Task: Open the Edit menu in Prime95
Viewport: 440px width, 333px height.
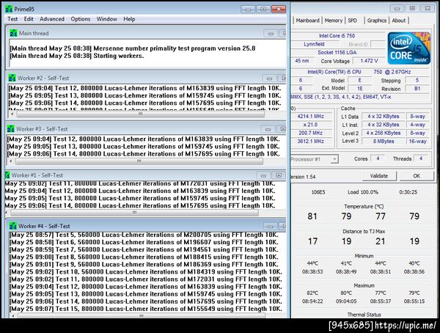Action: [29, 19]
